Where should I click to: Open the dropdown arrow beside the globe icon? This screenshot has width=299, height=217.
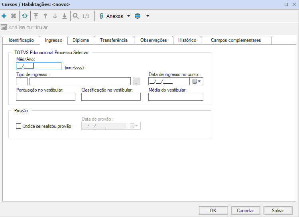coord(148,16)
